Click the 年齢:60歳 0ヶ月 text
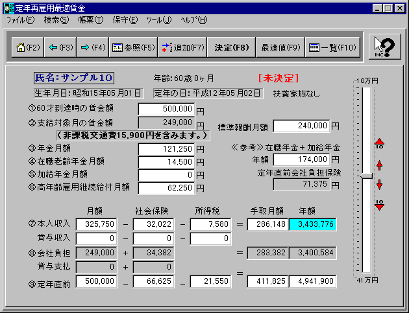Image resolution: width=409 pixels, height=313 pixels. point(184,78)
